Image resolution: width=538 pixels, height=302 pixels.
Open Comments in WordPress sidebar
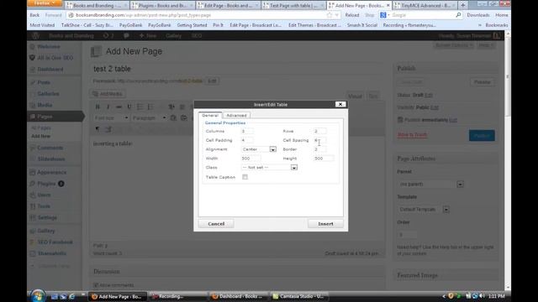pyautogui.click(x=50, y=148)
